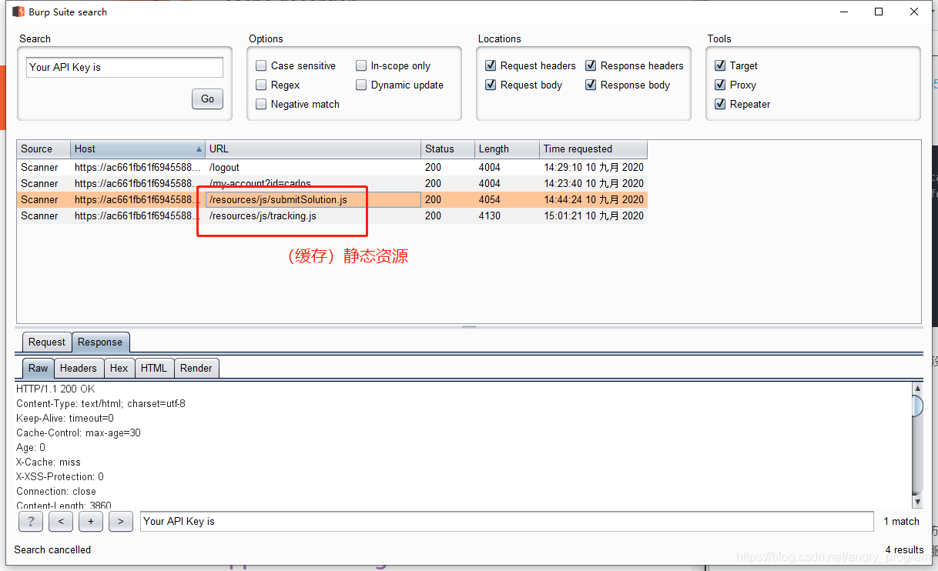Click time 14:23:40 cell
938x571 pixels.
[x=594, y=183]
